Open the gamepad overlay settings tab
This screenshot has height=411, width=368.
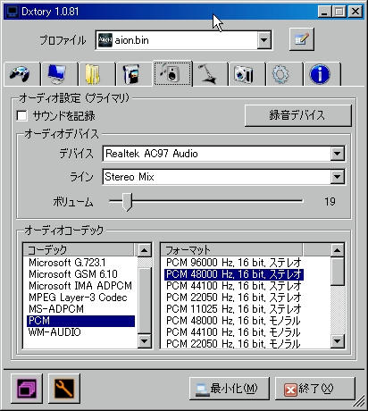coord(21,74)
